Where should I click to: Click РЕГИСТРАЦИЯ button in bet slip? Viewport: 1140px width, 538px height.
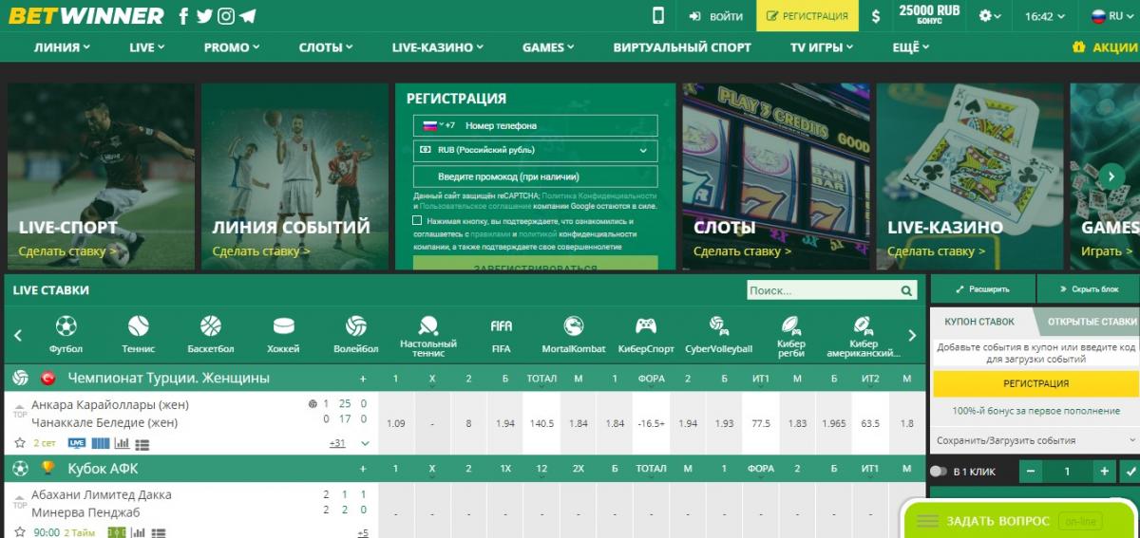point(1035,384)
